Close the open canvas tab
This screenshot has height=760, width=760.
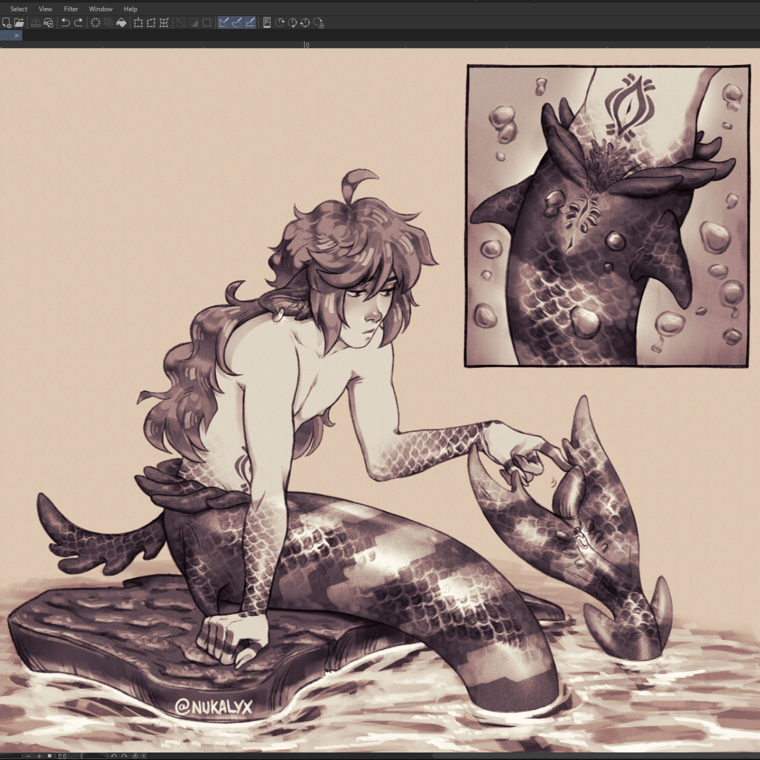click(17, 35)
